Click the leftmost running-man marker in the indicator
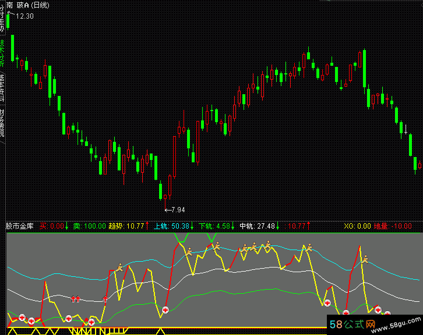This screenshot has width=423, height=335. pos(120,267)
